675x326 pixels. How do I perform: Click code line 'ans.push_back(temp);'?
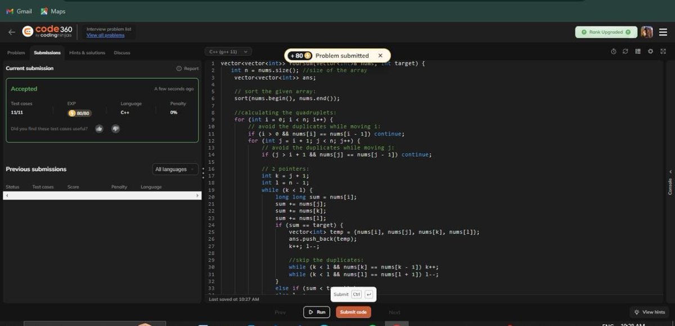[x=323, y=239]
